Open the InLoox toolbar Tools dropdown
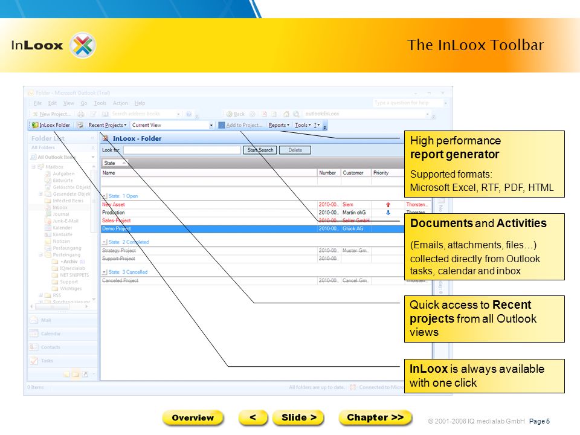Screen dimensions: 580x435 303,125
